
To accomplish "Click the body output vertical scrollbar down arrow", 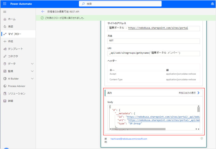I will (x=199, y=129).
